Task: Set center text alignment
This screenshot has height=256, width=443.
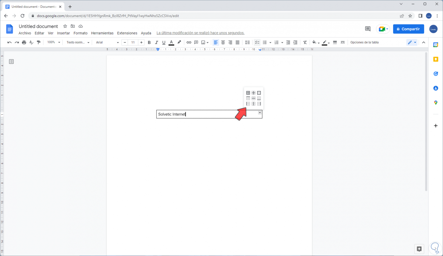Action: tap(223, 42)
